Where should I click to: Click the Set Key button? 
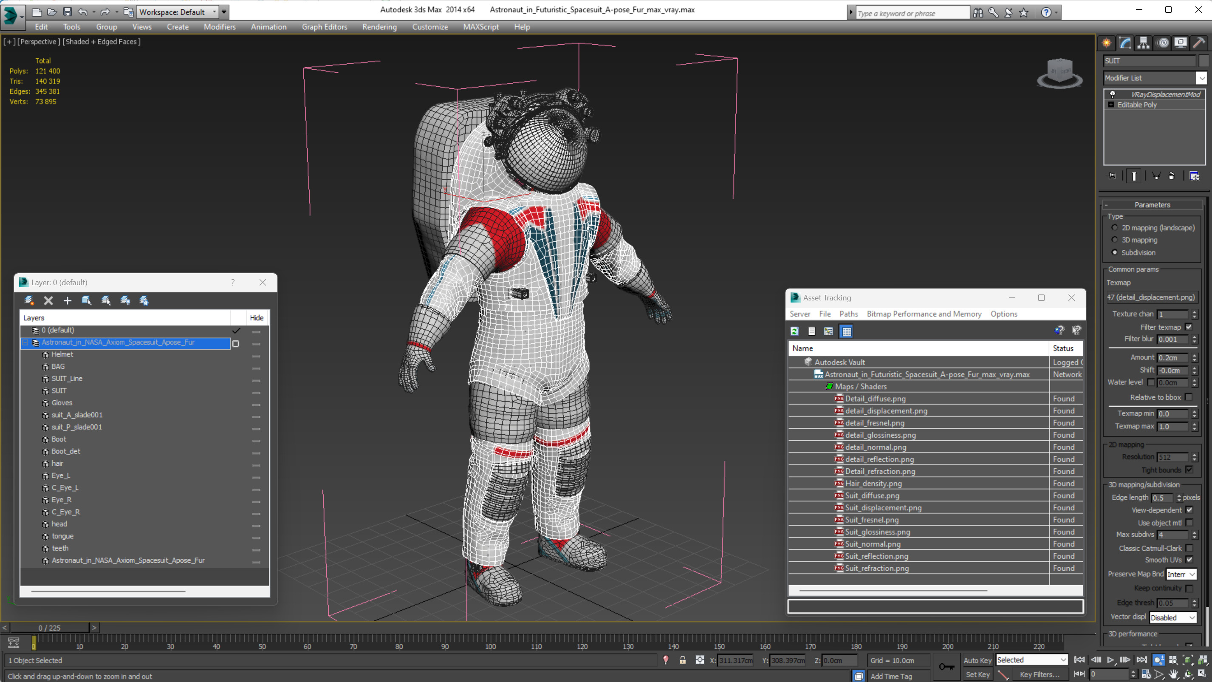click(977, 674)
